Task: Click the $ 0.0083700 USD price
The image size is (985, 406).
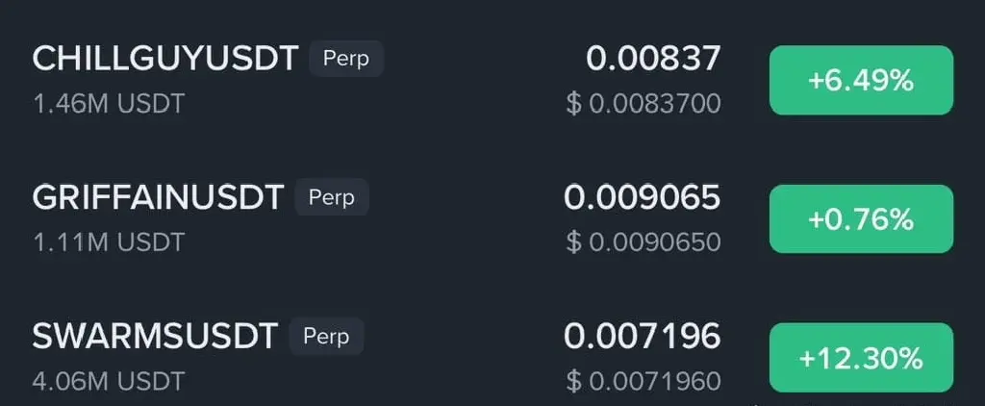Action: 644,104
